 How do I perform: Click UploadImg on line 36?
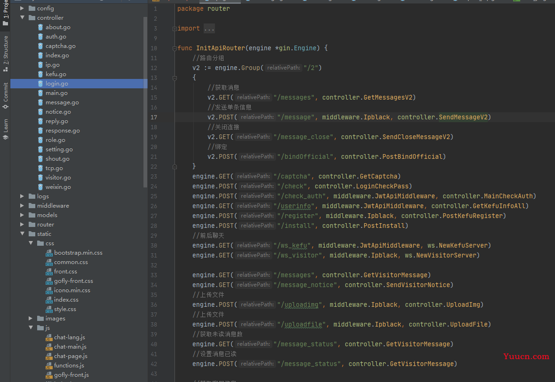point(463,304)
